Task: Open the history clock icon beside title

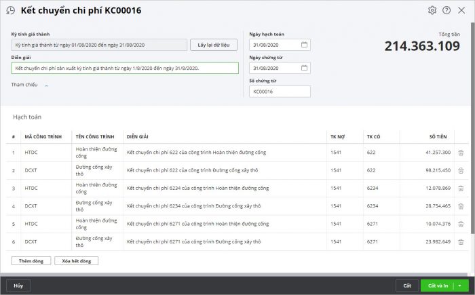Action: pyautogui.click(x=10, y=11)
